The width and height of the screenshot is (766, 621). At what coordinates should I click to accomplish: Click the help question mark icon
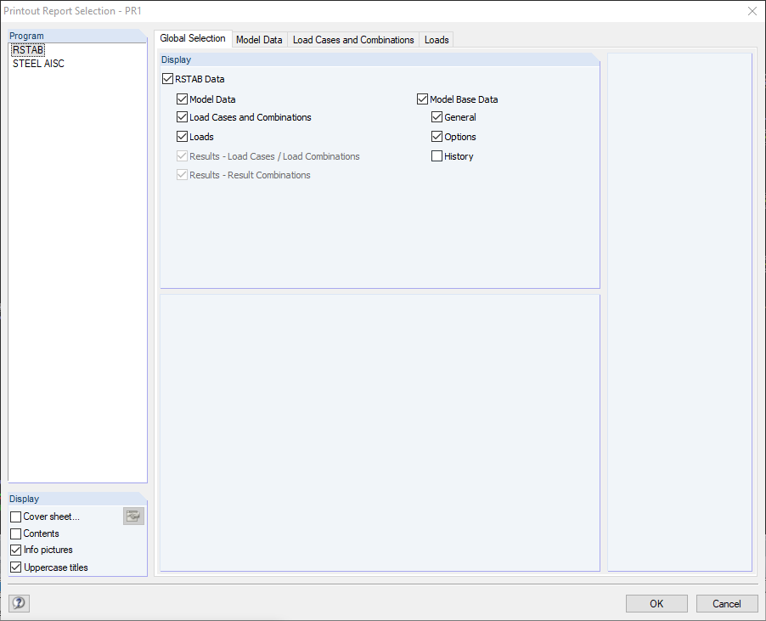[19, 603]
